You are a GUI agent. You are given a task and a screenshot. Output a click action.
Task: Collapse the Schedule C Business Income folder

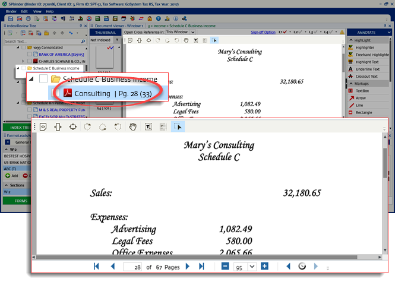point(31,79)
